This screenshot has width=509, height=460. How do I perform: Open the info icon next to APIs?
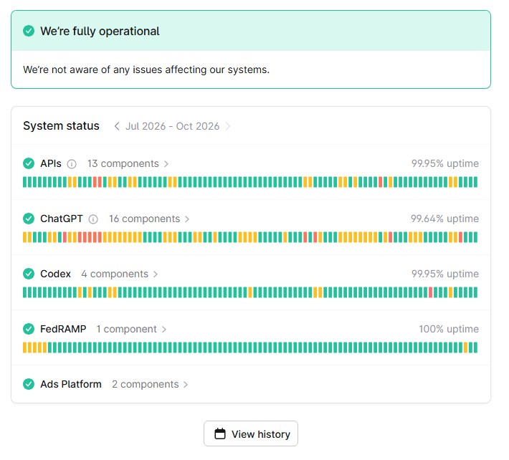tap(72, 164)
